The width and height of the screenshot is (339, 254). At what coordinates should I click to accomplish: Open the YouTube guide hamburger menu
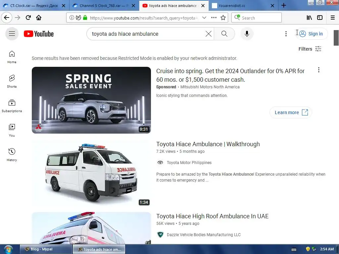point(12,34)
